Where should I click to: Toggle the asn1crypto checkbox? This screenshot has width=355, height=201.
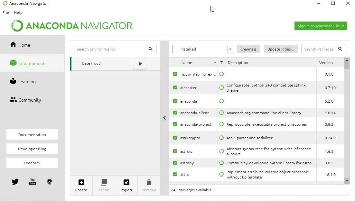click(175, 138)
